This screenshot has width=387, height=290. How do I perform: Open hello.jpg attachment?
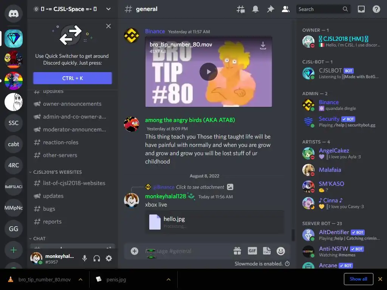tap(174, 219)
